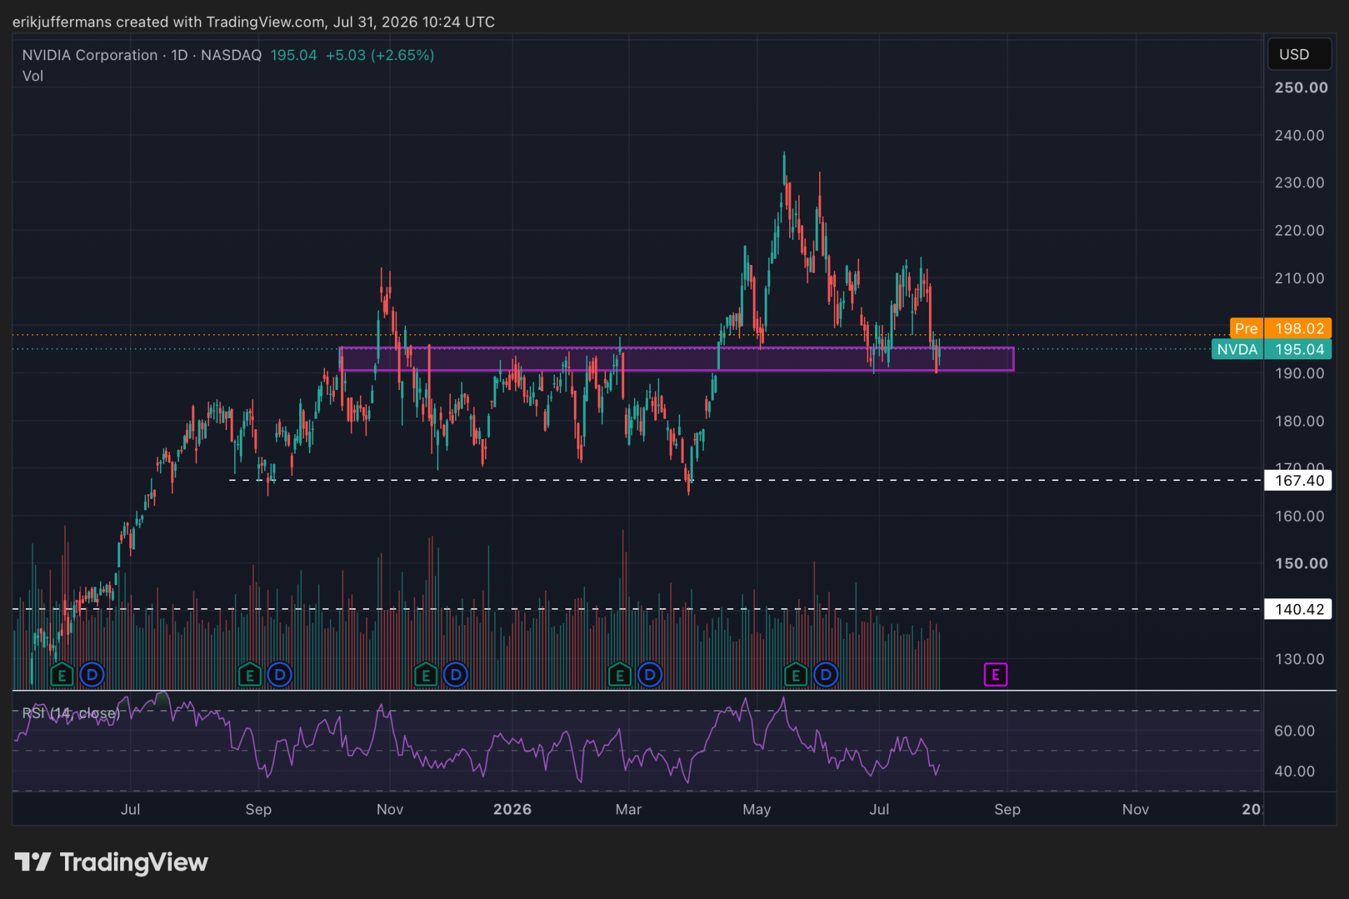This screenshot has height=899, width=1349.
Task: Click the RSI (14, close) indicator label
Action: pos(71,713)
